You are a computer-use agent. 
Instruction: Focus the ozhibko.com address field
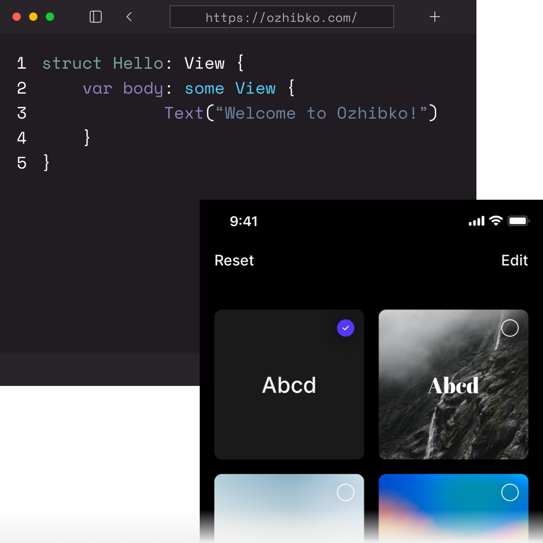pyautogui.click(x=281, y=17)
